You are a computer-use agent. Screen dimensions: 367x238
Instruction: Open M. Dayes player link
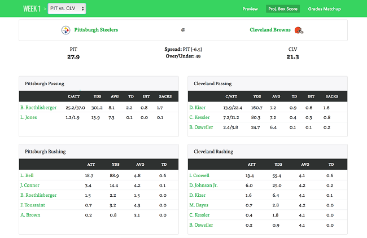coord(199,205)
